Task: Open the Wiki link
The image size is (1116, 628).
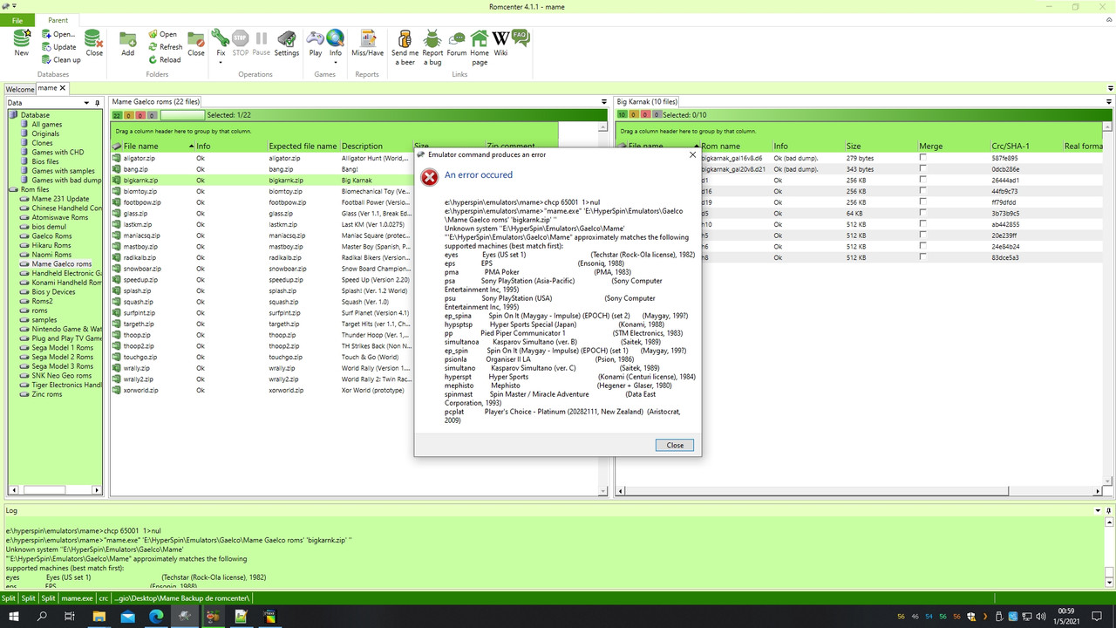Action: (500, 43)
